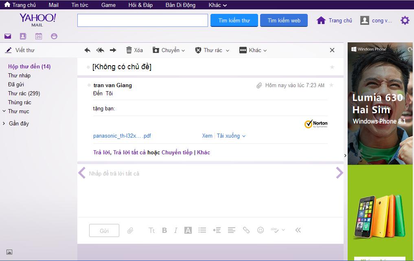The image size is (414, 261).
Task: Click the quick reply text area
Action: (210, 190)
